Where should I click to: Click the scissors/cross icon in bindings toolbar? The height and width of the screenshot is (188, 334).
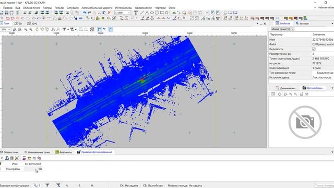(x=17, y=158)
